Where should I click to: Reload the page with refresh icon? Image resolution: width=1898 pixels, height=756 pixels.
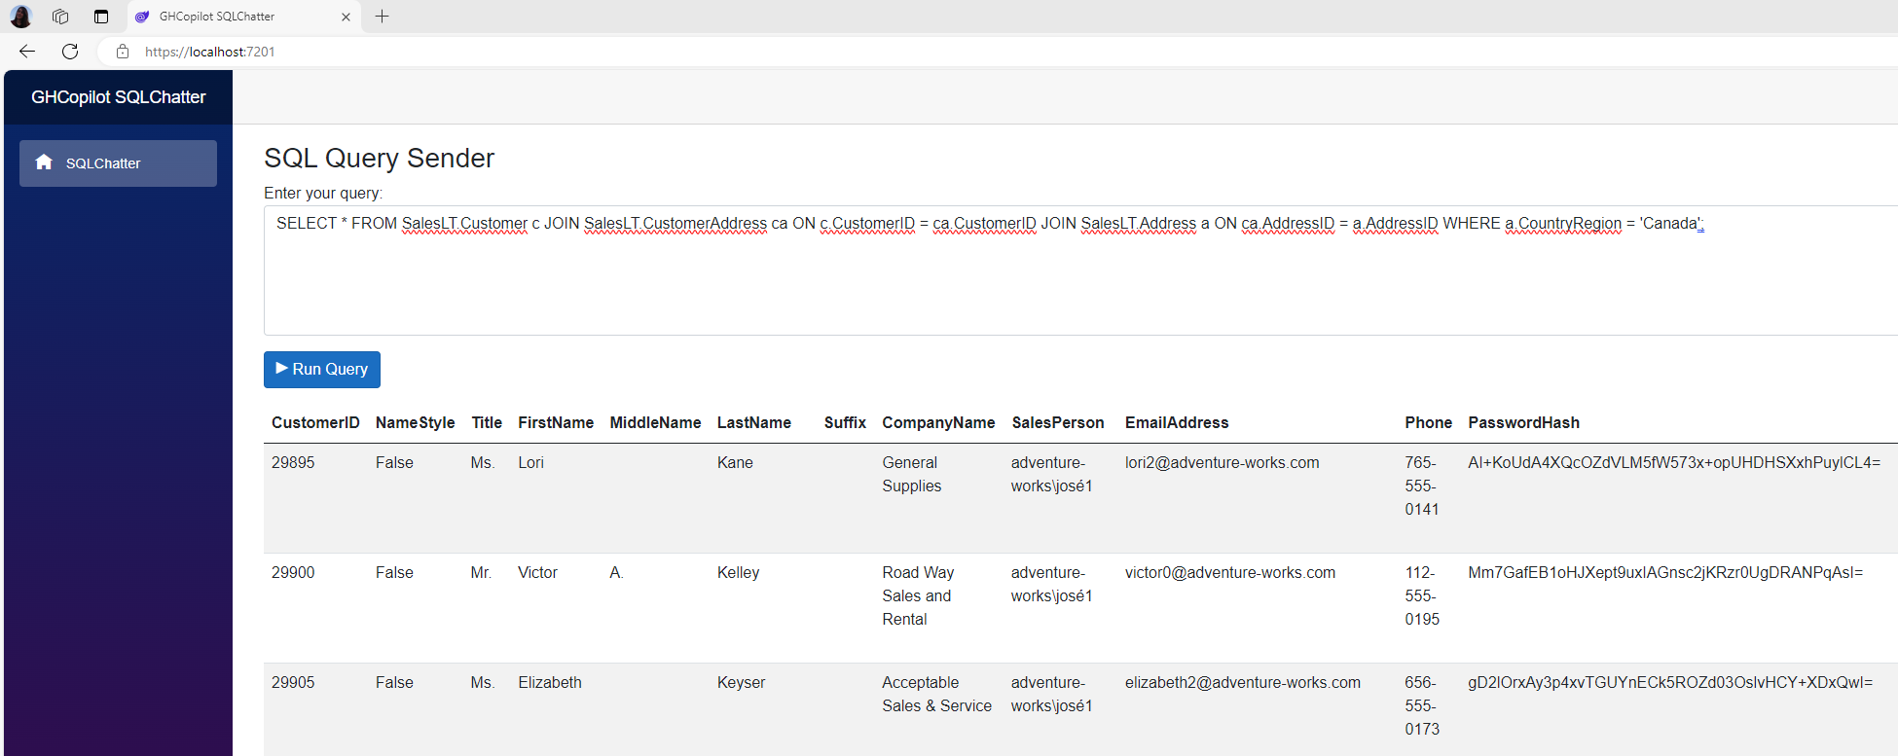[x=70, y=52]
